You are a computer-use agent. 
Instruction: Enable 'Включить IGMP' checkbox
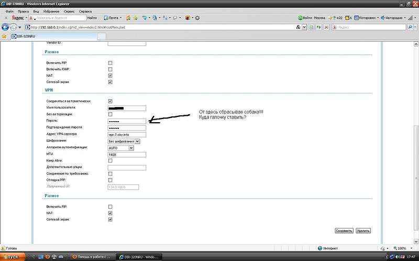click(110, 69)
